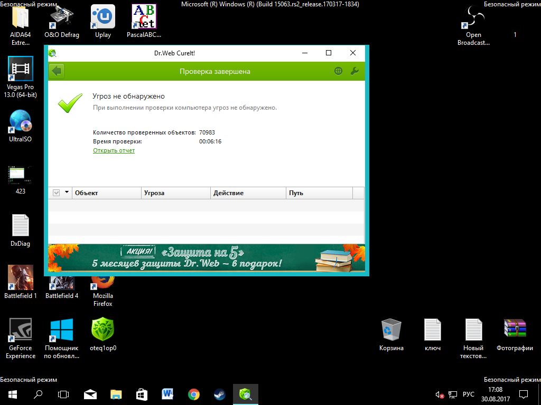Viewport: 541px width, 405px height.
Task: Open Task View on the taskbar
Action: point(63,394)
